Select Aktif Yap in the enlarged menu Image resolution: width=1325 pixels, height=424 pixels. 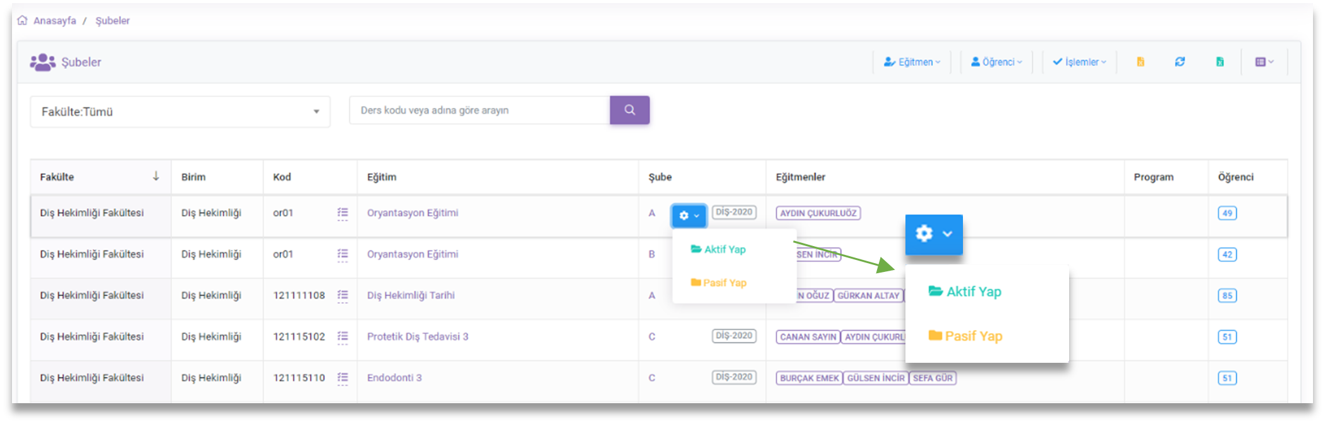pos(965,291)
